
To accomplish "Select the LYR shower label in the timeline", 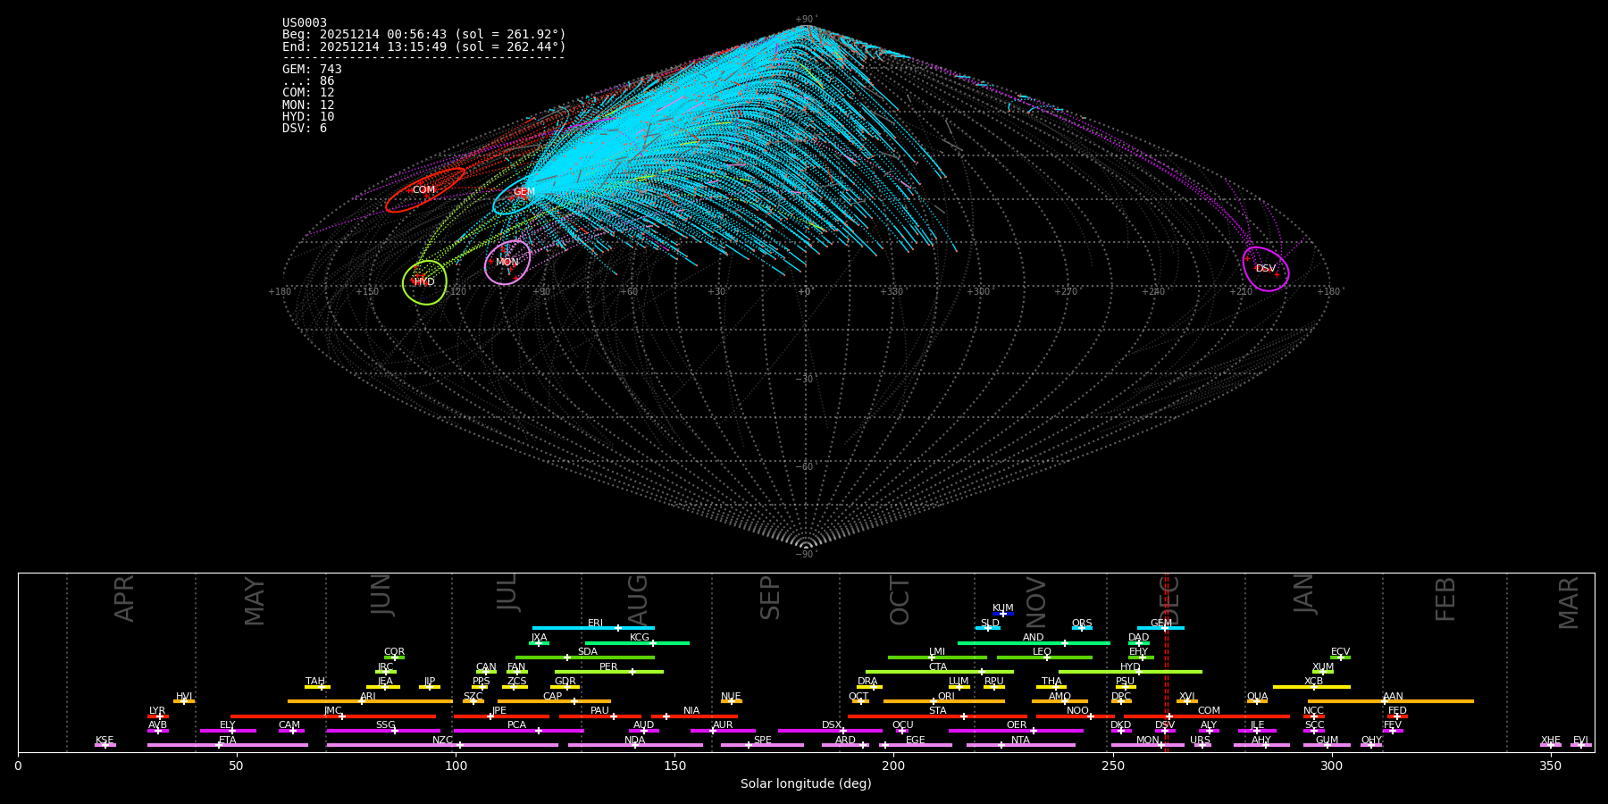I will (157, 711).
